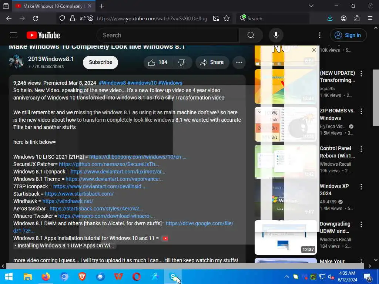Screen dimensions: 379x284
Task: Click the Sign in button
Action: (x=348, y=35)
